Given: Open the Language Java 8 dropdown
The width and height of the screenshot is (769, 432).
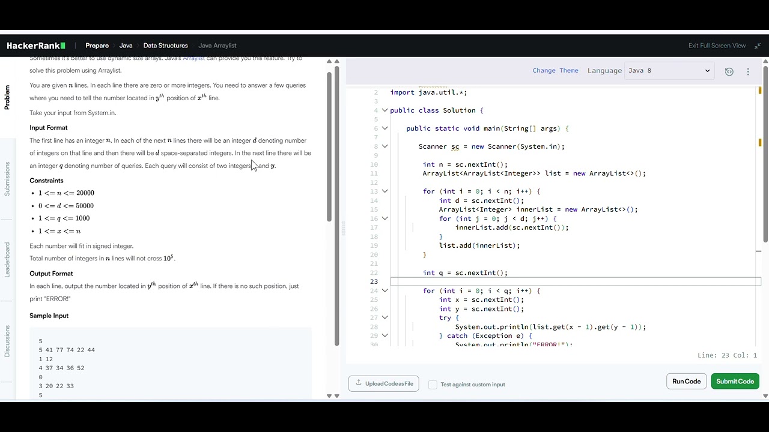Looking at the screenshot, I should [x=669, y=71].
